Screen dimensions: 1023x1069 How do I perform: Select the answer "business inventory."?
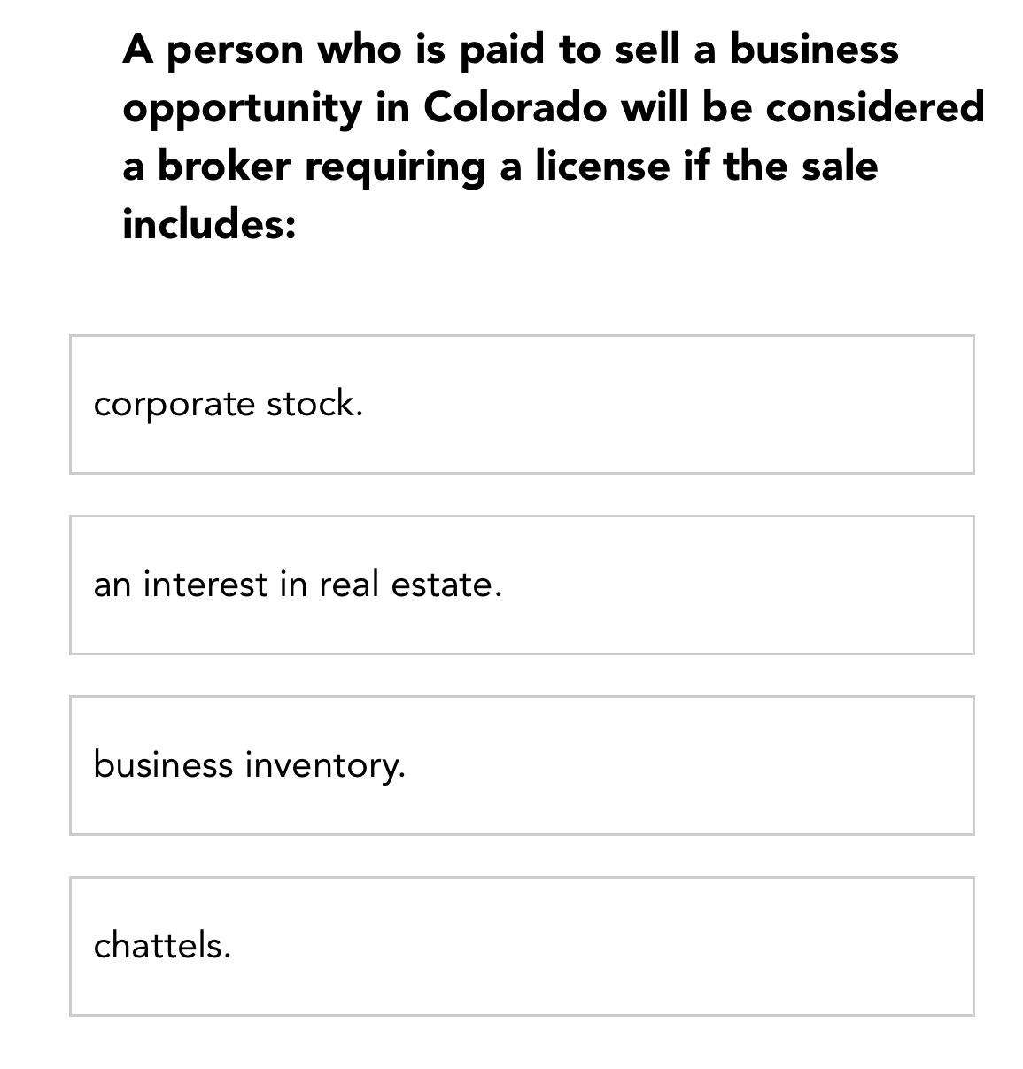tap(521, 763)
